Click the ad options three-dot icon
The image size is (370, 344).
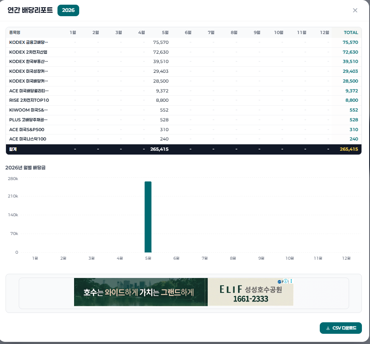coord(291,281)
